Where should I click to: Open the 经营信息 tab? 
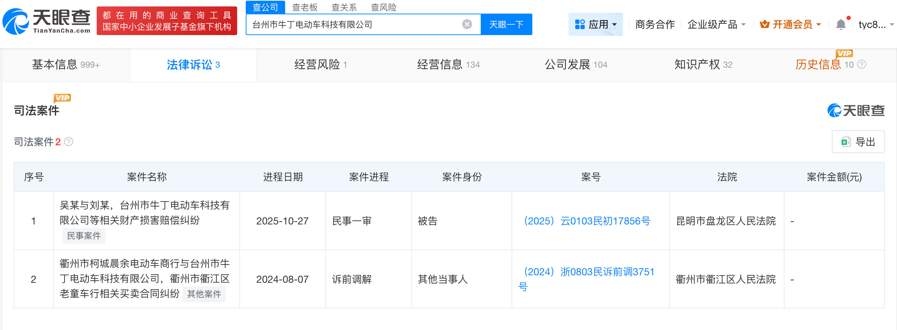point(448,64)
